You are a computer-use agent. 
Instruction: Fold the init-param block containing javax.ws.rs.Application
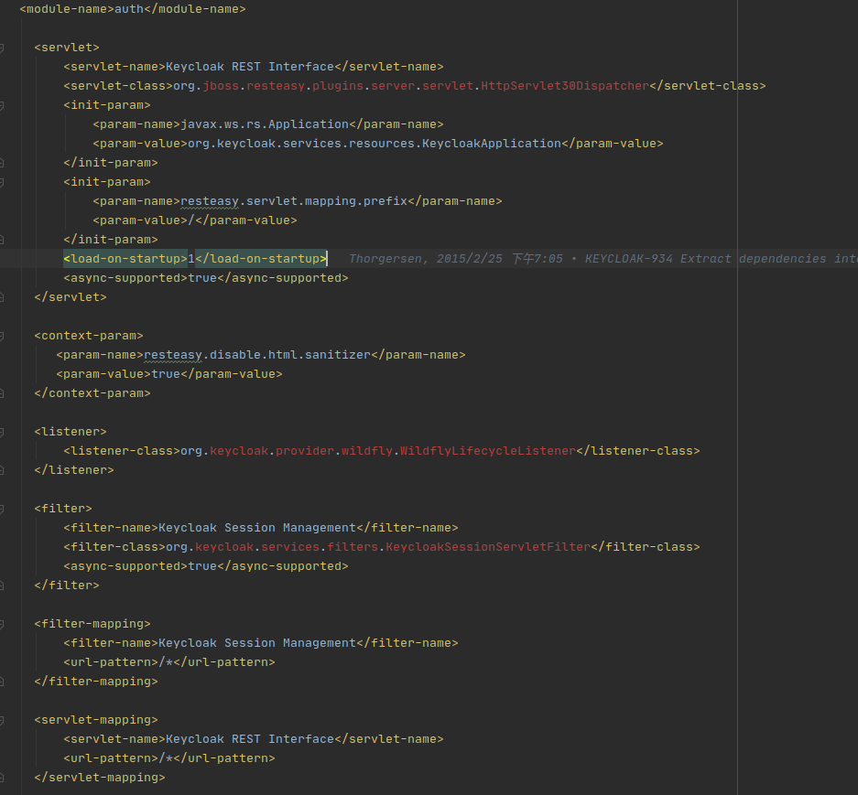click(x=2, y=105)
